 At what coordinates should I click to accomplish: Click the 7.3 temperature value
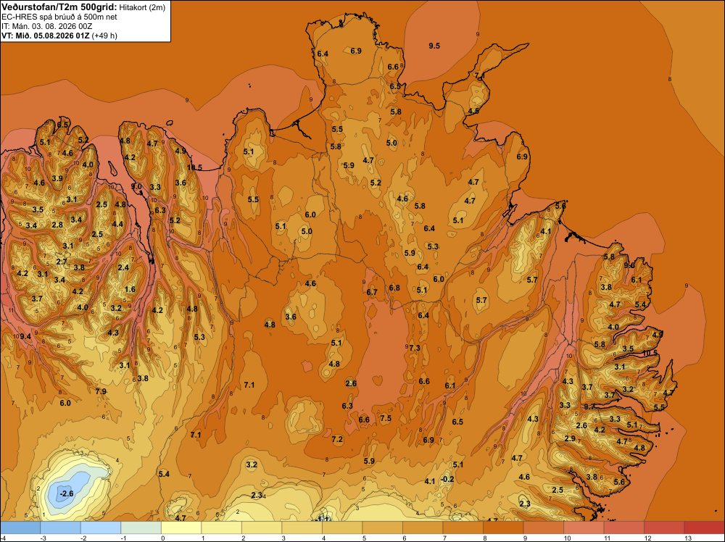coord(414,348)
